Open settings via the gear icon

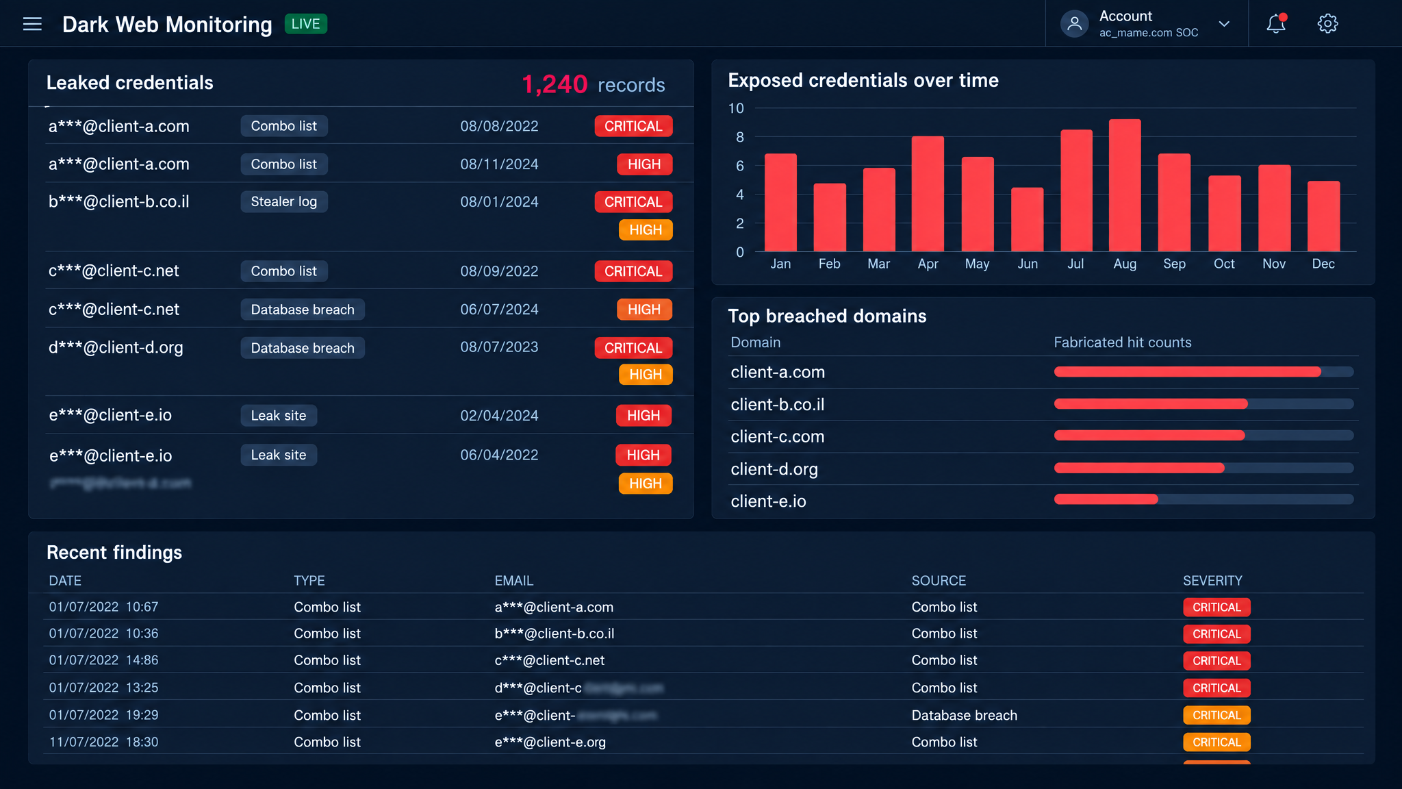tap(1327, 24)
